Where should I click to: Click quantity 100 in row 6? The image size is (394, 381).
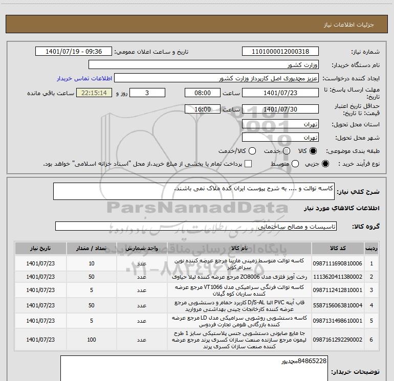[92, 340]
